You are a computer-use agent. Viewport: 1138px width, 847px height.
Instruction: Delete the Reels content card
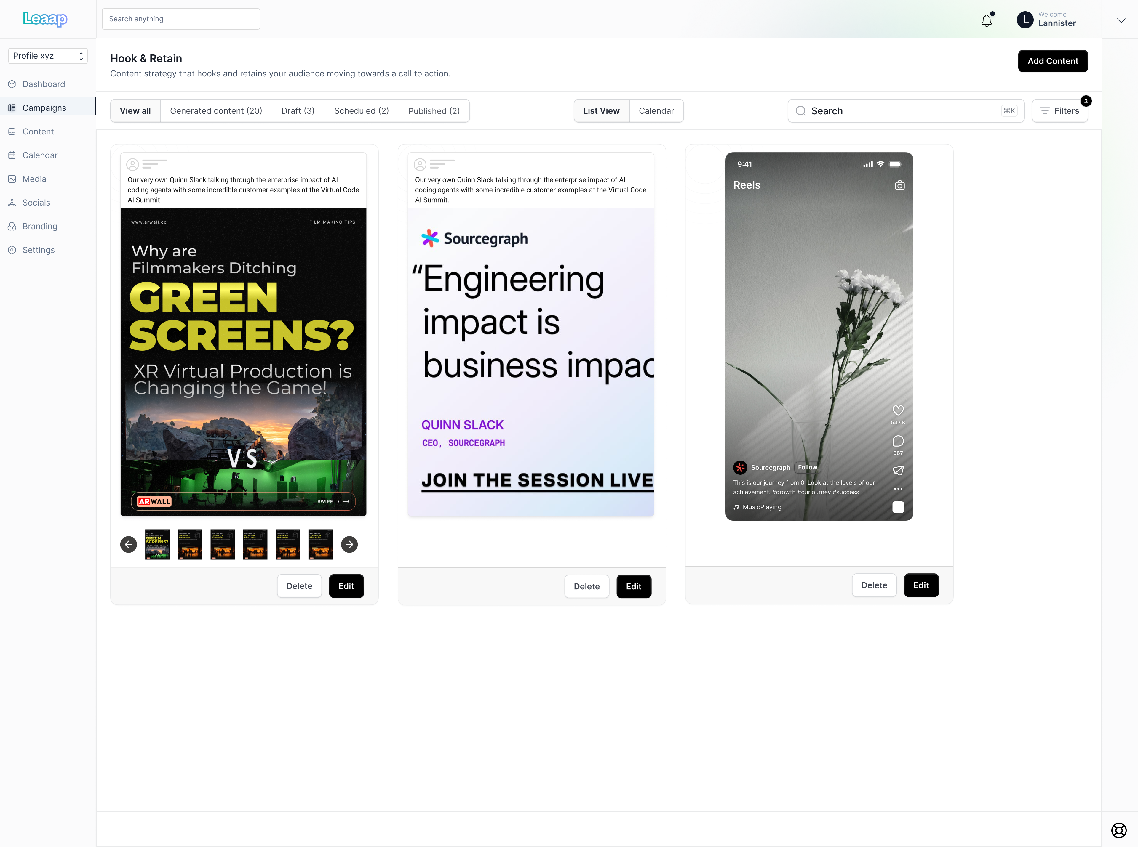coord(874,585)
